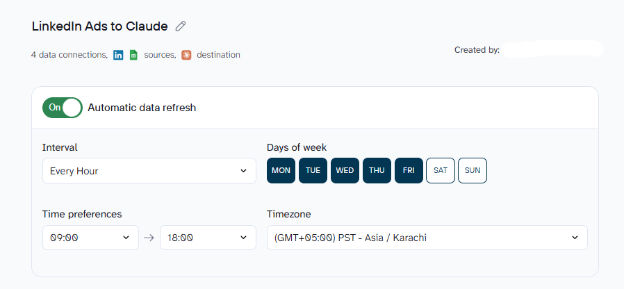Open the Interval Every Hour dropdown
Screen dimensions: 624x289
point(149,171)
